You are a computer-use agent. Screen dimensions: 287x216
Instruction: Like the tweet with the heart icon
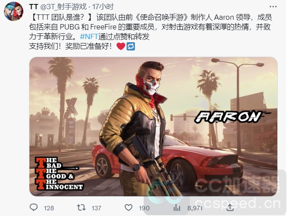tap(128, 208)
